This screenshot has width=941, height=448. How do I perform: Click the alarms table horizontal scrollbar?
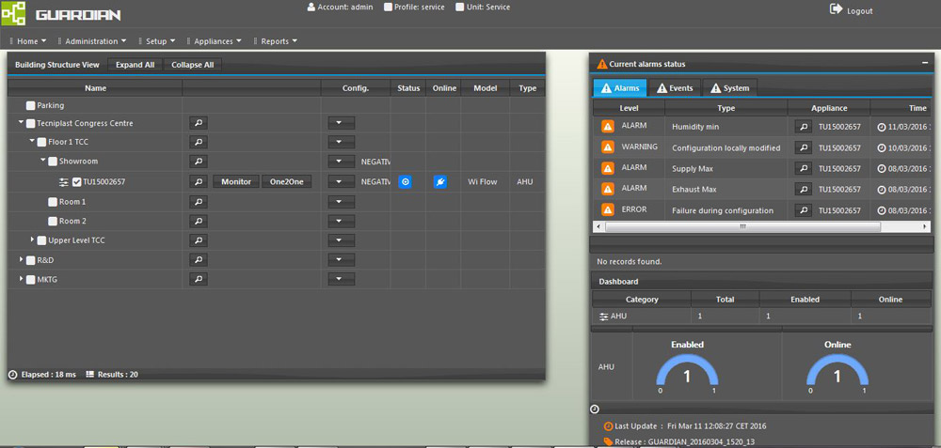(x=743, y=226)
